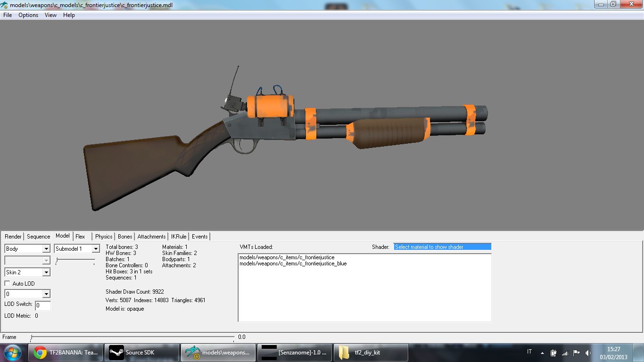Image resolution: width=644 pixels, height=362 pixels.
Task: Open the Options menu
Action: (28, 15)
